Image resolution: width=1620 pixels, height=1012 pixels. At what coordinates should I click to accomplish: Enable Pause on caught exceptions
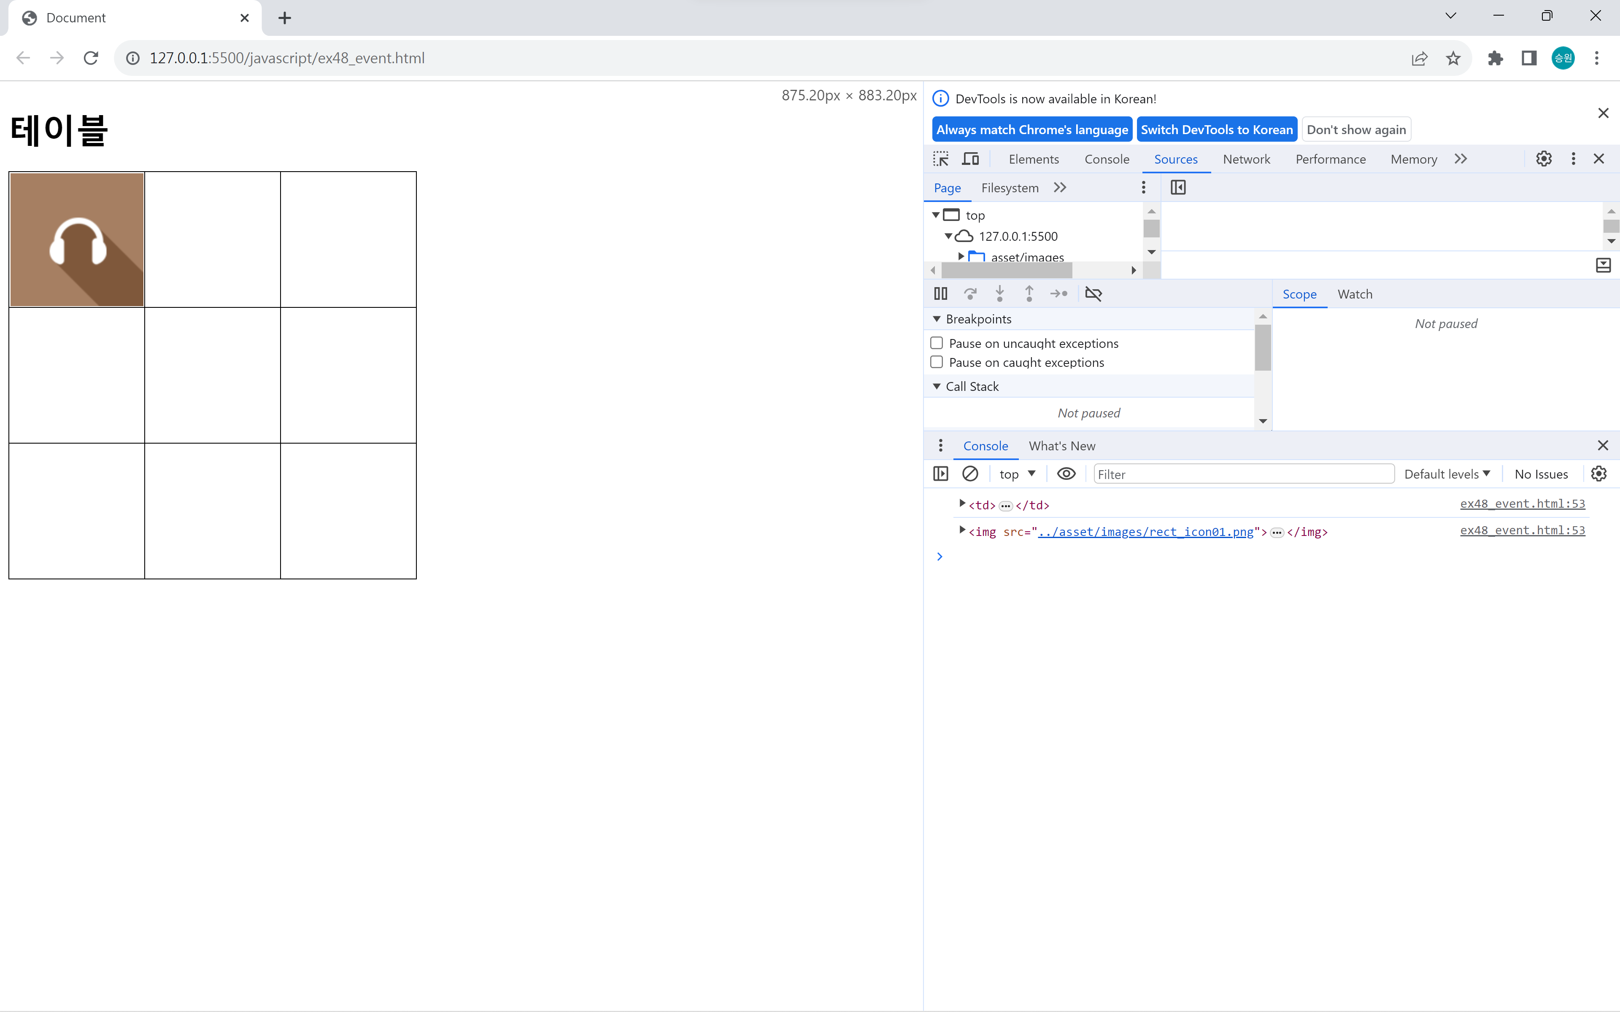(937, 362)
